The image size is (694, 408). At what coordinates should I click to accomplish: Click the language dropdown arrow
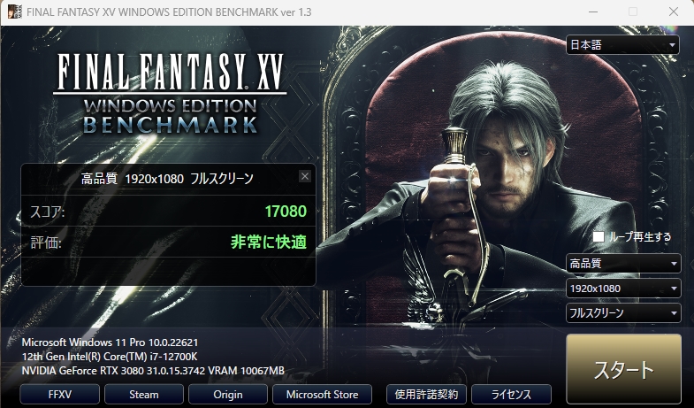[x=672, y=45]
